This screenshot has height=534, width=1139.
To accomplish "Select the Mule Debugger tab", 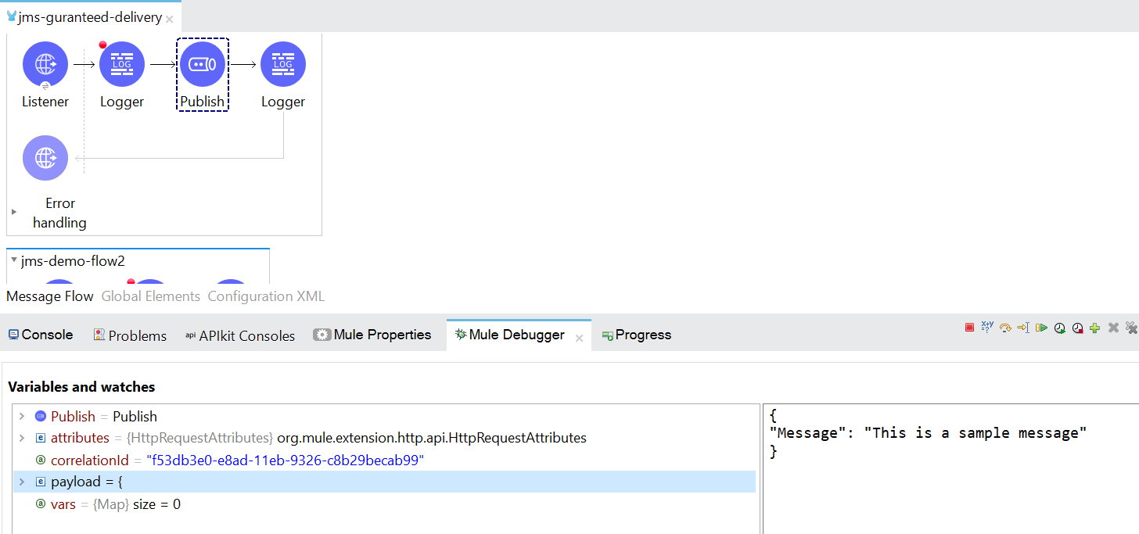I will [x=510, y=335].
